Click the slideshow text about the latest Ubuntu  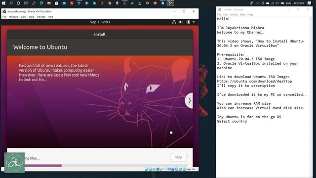tap(59, 73)
